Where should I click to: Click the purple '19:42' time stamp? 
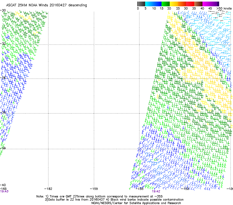156,191
